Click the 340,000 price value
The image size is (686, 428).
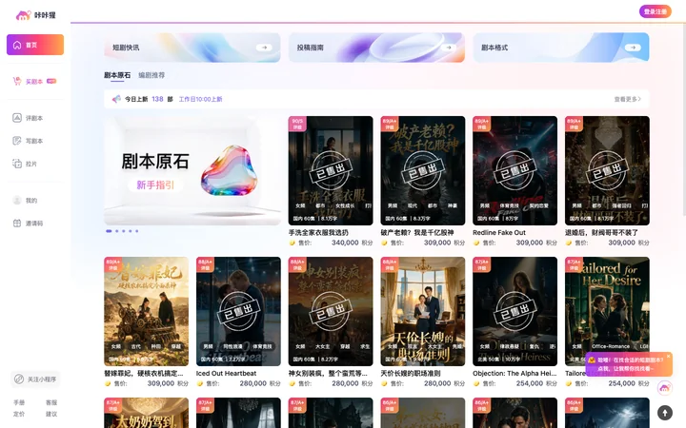pos(345,243)
